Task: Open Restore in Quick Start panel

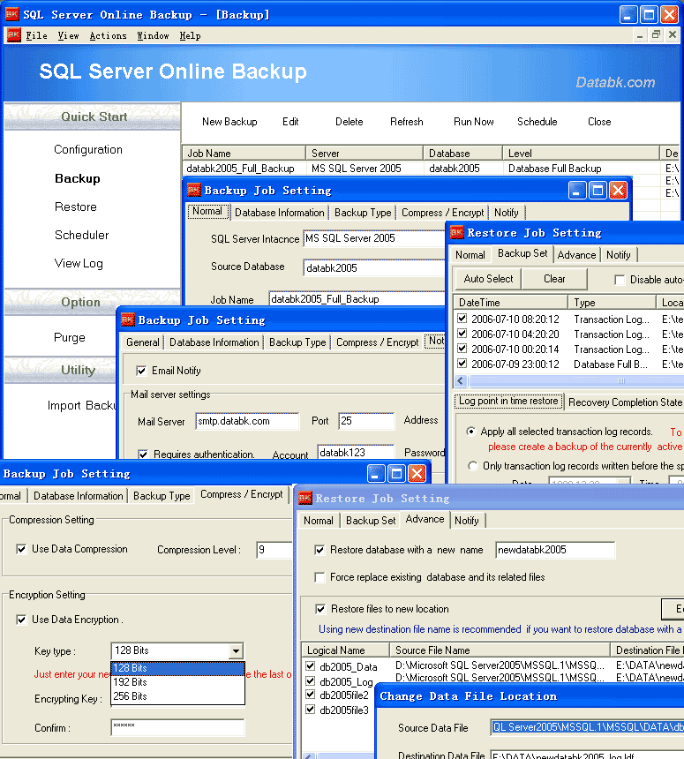Action: (76, 207)
